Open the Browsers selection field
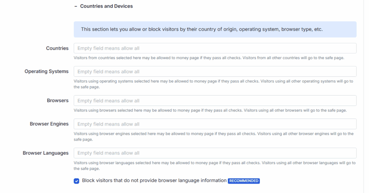The width and height of the screenshot is (369, 193). (215, 101)
